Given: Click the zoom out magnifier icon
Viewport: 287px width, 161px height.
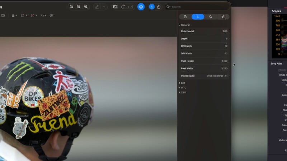Looking at the screenshot, I should (71, 7).
